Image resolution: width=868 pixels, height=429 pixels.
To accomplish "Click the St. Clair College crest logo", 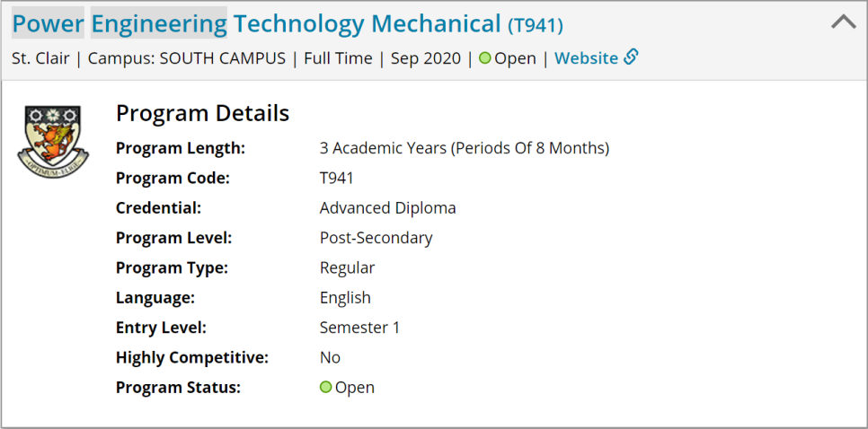I will 53,142.
